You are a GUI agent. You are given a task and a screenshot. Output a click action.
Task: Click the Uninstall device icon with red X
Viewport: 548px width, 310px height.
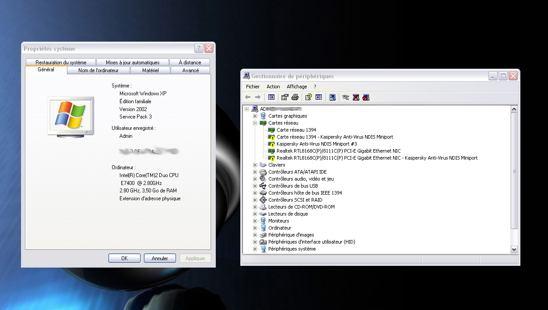356,97
